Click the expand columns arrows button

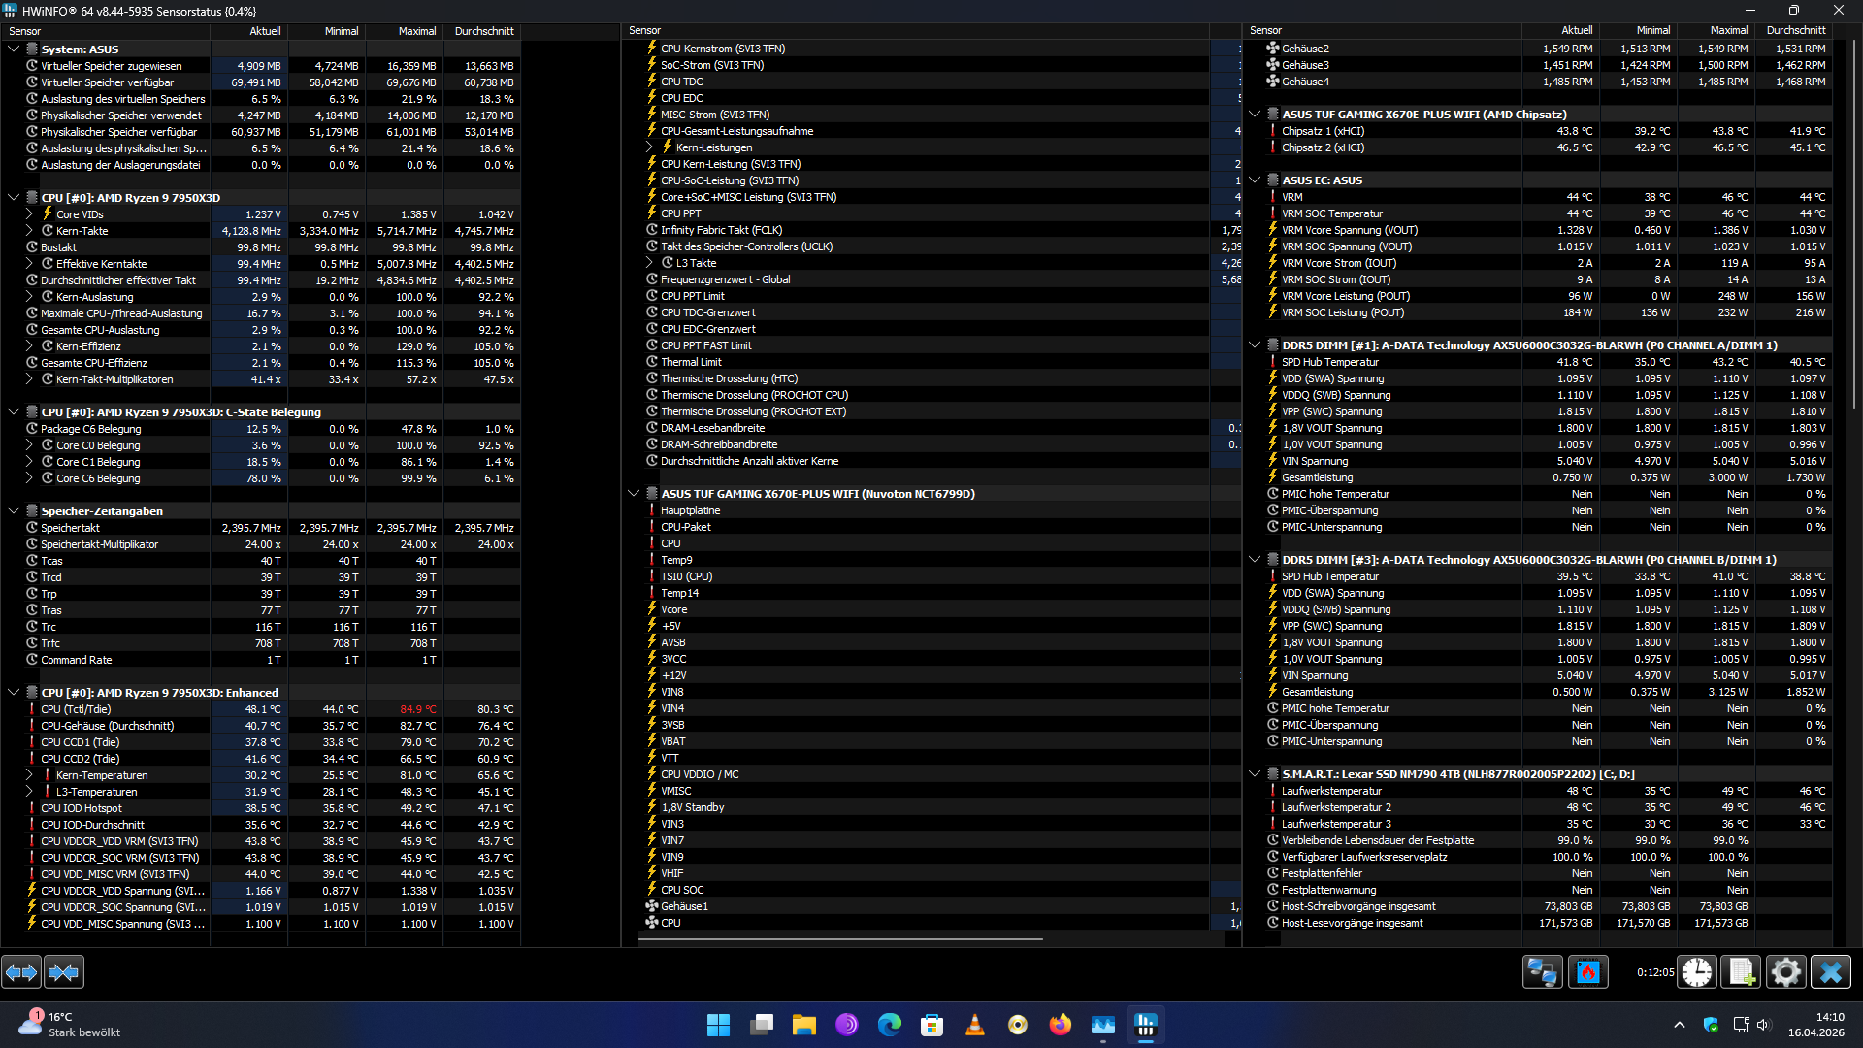[21, 971]
